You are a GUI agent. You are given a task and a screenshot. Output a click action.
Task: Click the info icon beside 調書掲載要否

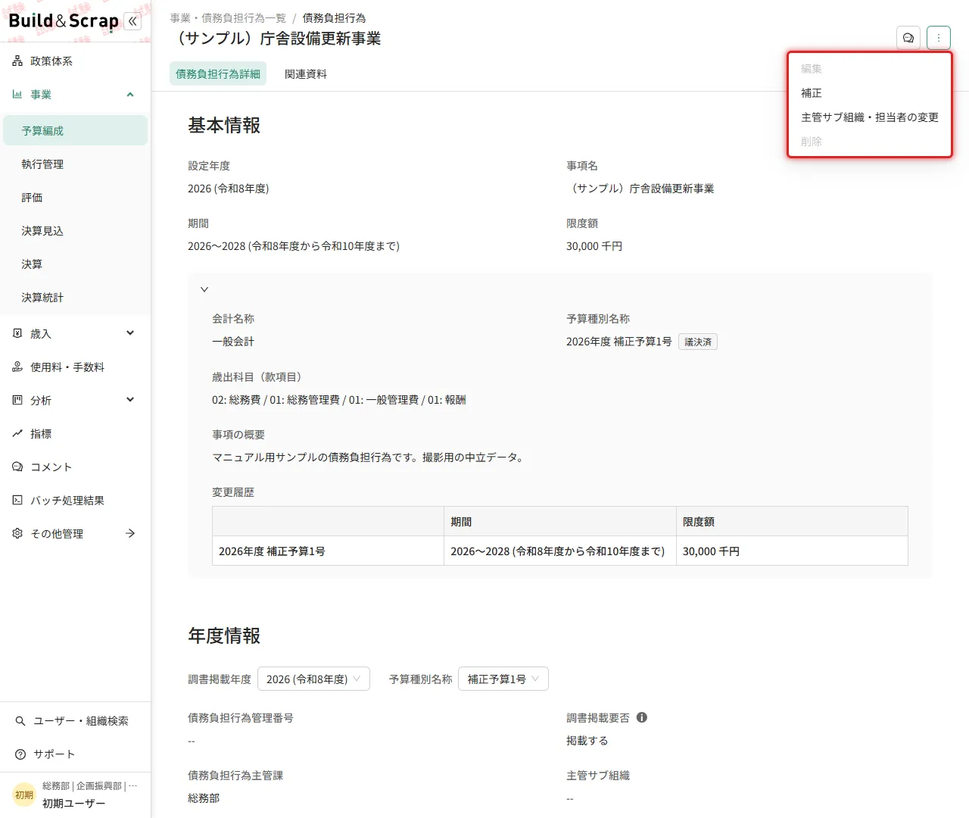click(642, 717)
